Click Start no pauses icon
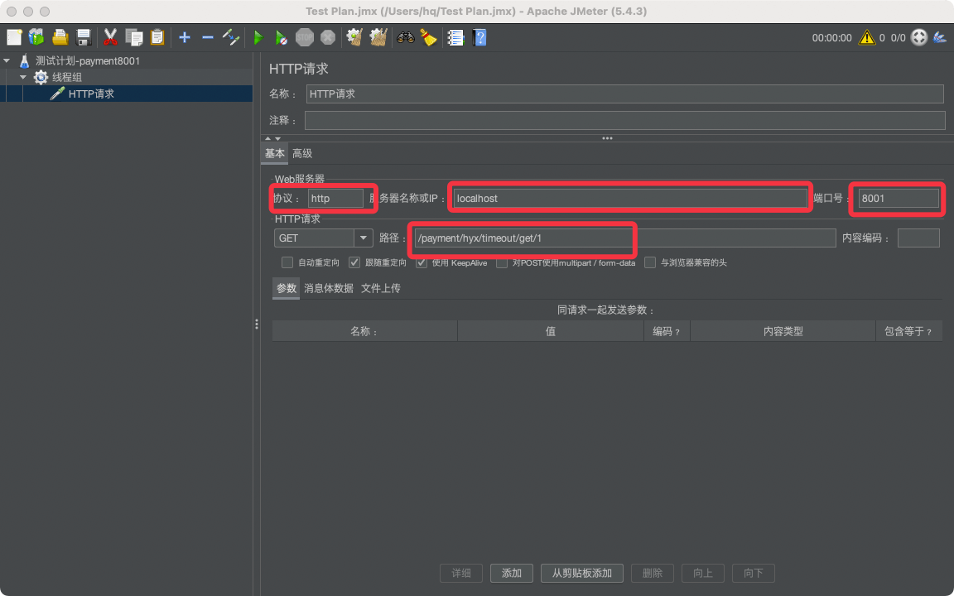Image resolution: width=954 pixels, height=596 pixels. pyautogui.click(x=281, y=38)
